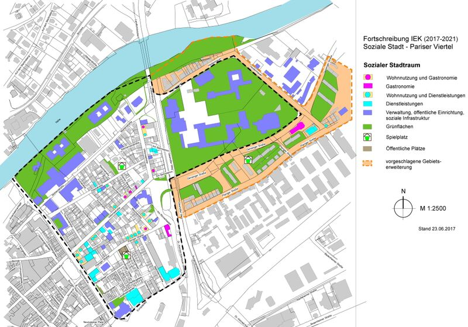Image resolution: width=468 pixels, height=327 pixels.
Task: Select the Wohnnutzung und Gastronomie legend symbol
Action: coord(367,77)
